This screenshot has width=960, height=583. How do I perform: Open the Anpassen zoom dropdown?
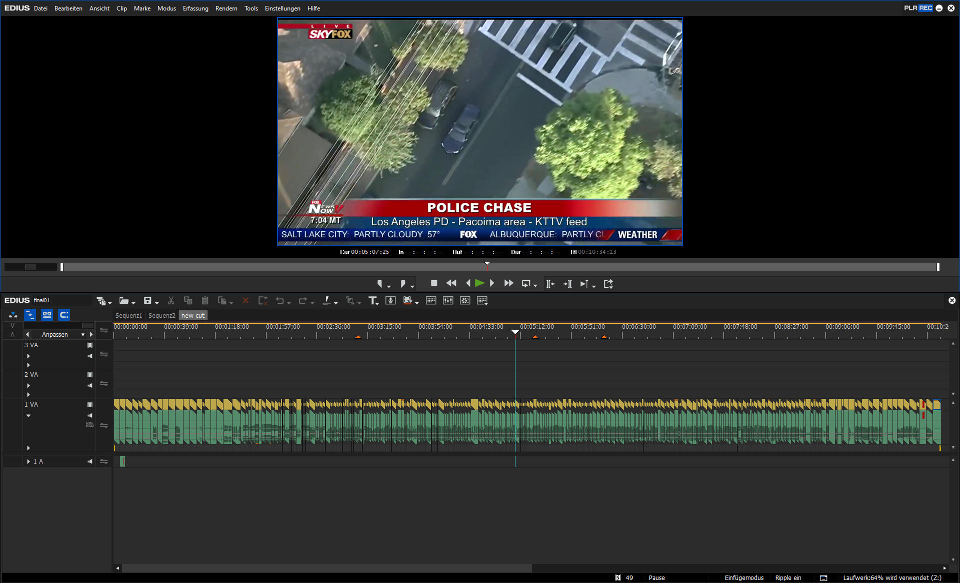pos(82,335)
